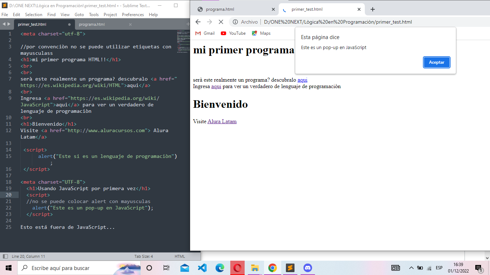Image resolution: width=490 pixels, height=275 pixels.
Task: Toggle Sublime side bar panel icon
Action: point(5,256)
